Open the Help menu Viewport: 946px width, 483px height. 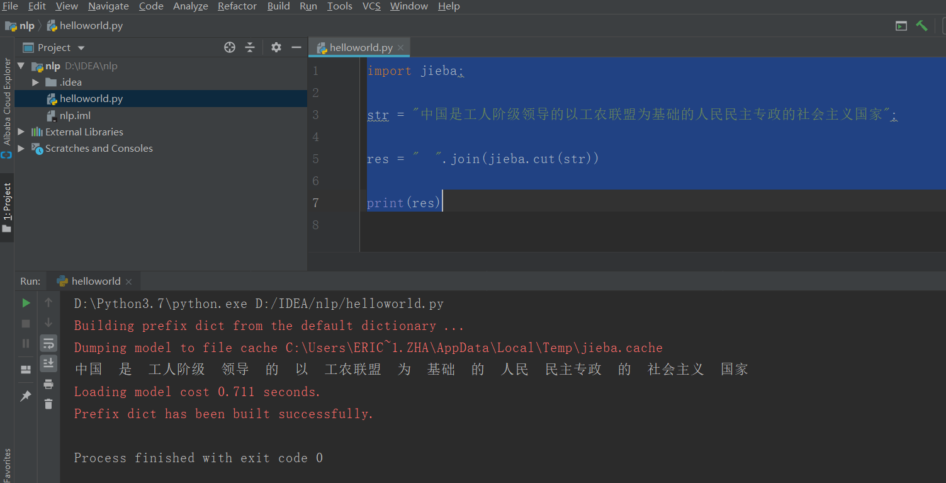(x=449, y=6)
